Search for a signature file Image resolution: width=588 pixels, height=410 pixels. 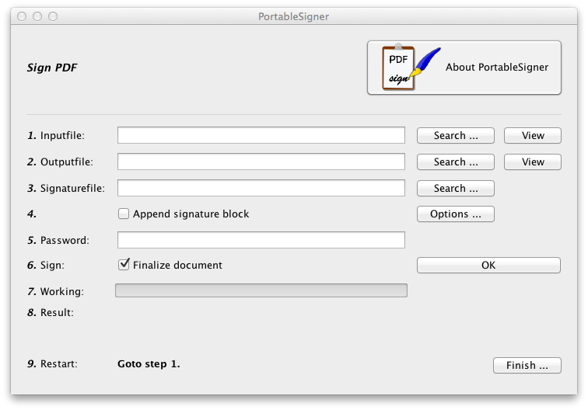point(456,188)
